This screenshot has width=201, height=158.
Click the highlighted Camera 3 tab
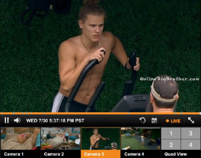click(x=101, y=154)
